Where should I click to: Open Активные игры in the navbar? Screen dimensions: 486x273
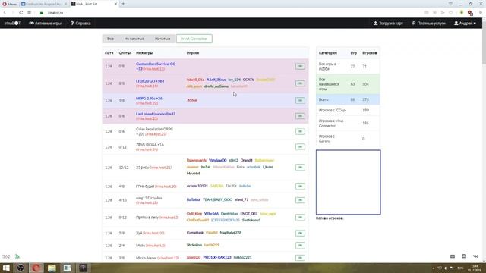pyautogui.click(x=46, y=24)
